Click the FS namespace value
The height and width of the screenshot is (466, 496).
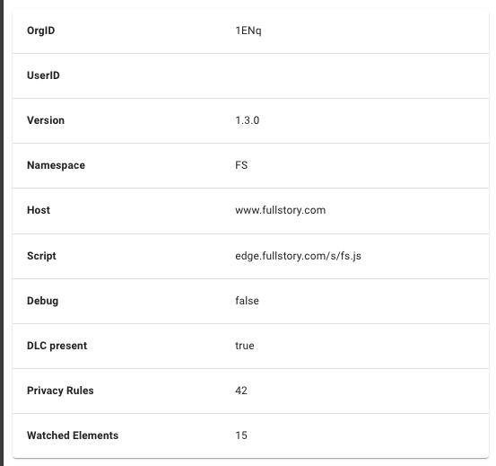click(x=241, y=165)
